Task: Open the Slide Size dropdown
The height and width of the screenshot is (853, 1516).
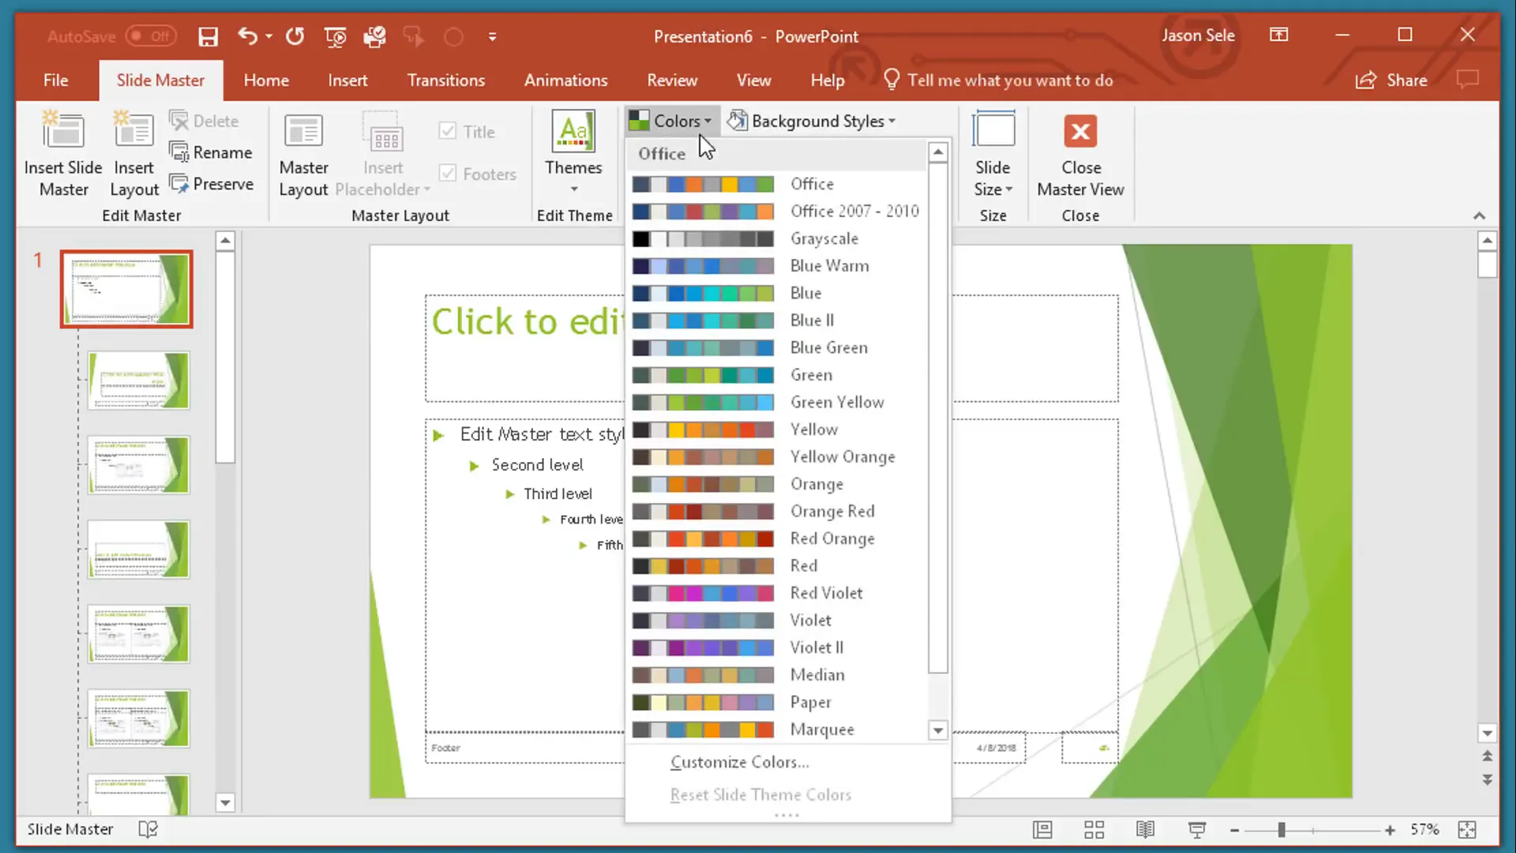Action: click(993, 178)
